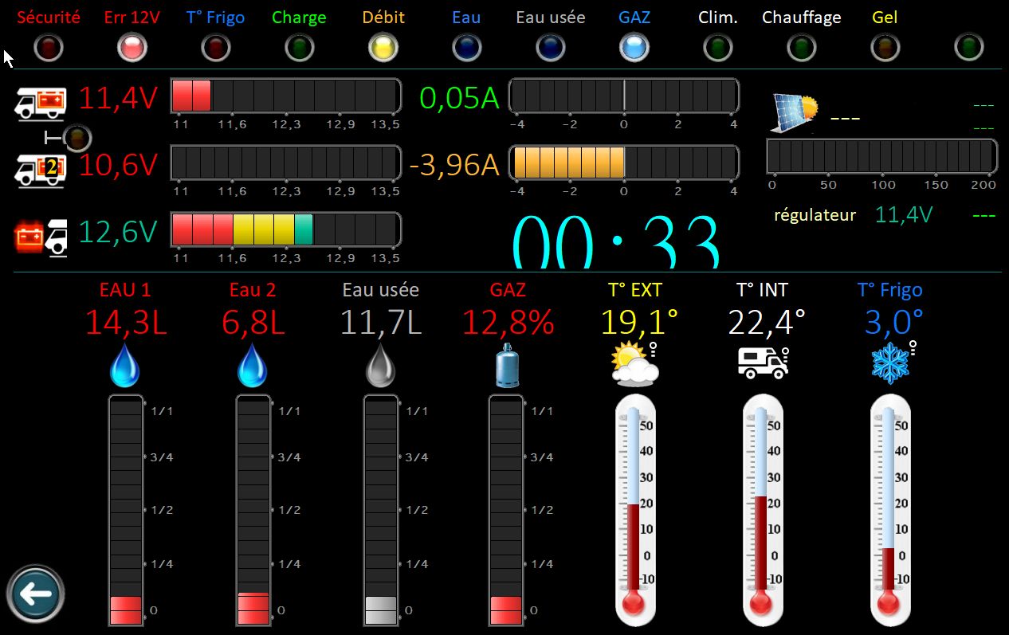Click the back arrow button
1009x635 pixels.
click(35, 594)
